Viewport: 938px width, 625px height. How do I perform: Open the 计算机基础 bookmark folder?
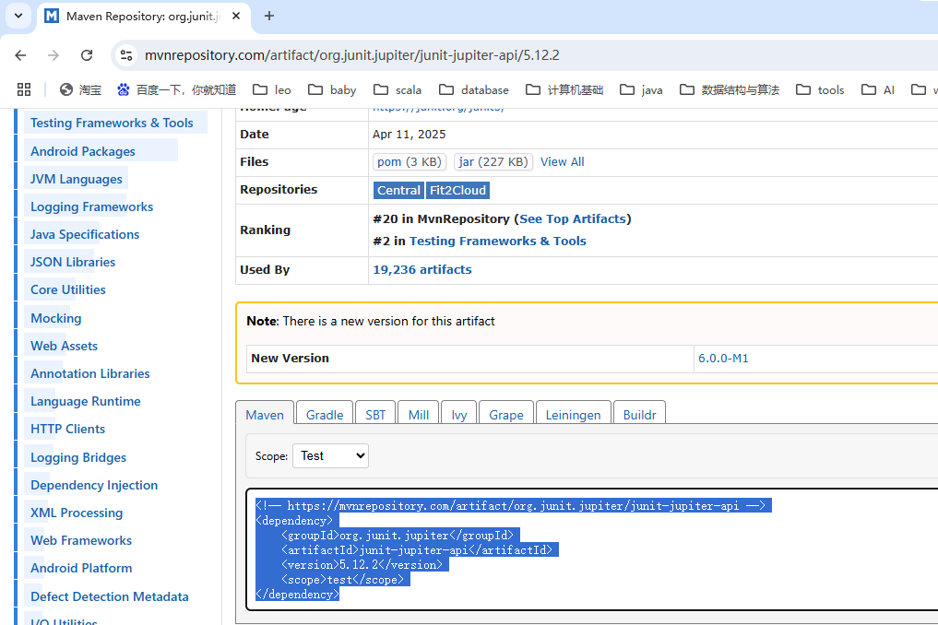tap(564, 89)
